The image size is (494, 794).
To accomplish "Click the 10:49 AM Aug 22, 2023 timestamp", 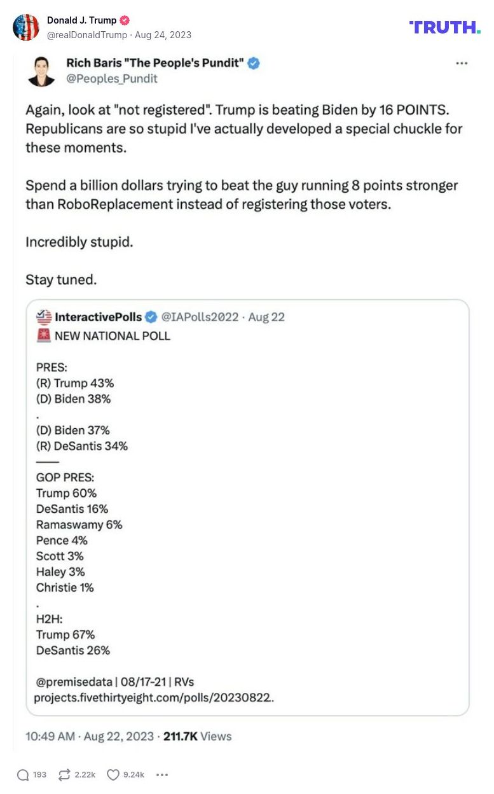I will point(90,736).
